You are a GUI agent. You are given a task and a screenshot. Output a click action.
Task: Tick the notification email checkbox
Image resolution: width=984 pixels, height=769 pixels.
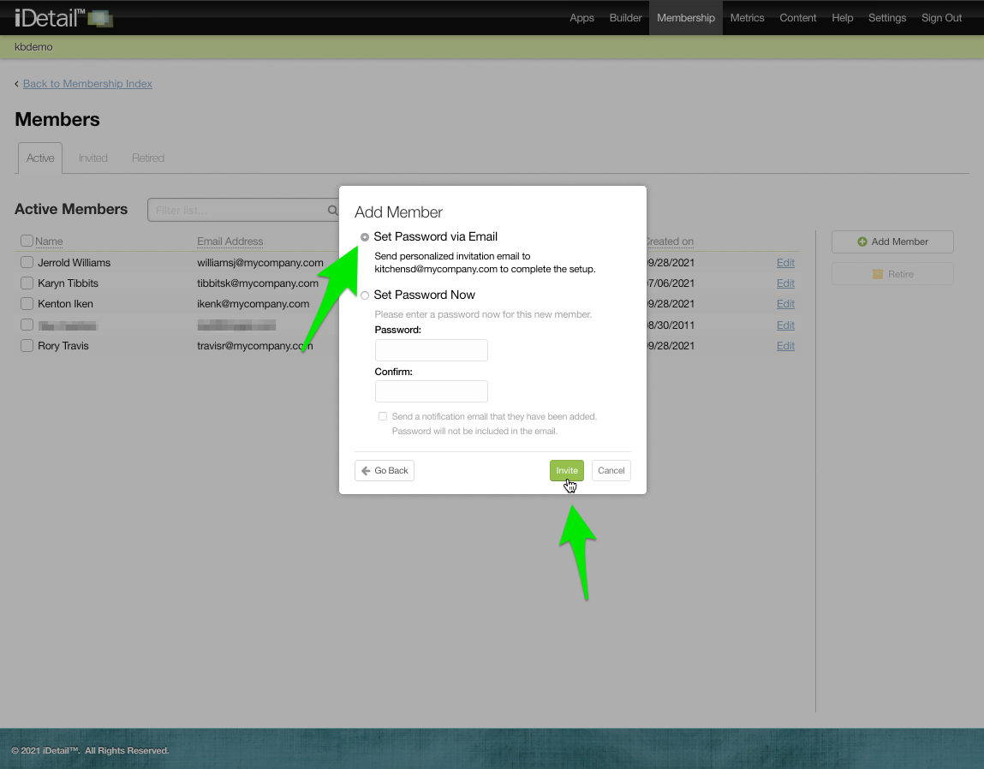pos(383,416)
